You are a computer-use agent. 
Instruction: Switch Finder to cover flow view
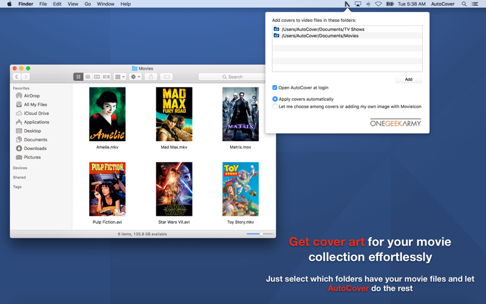pos(106,77)
